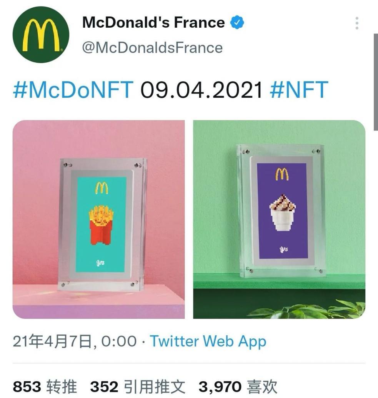378x398 pixels.
Task: Open the #McDoNFT hashtag
Action: coord(73,90)
